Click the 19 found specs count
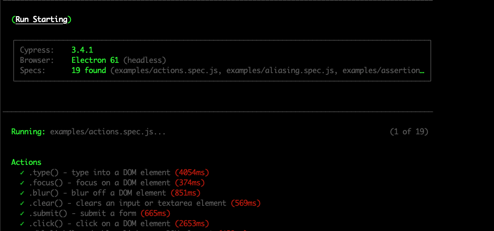Screen dimensions: 494x231 click(x=89, y=70)
